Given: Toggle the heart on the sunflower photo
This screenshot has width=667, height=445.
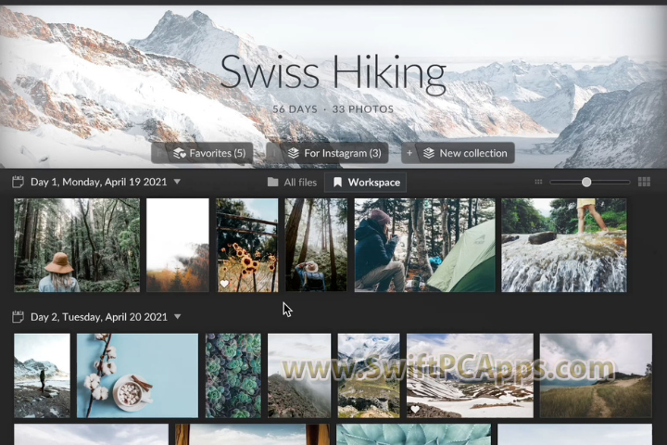Looking at the screenshot, I should [x=224, y=284].
